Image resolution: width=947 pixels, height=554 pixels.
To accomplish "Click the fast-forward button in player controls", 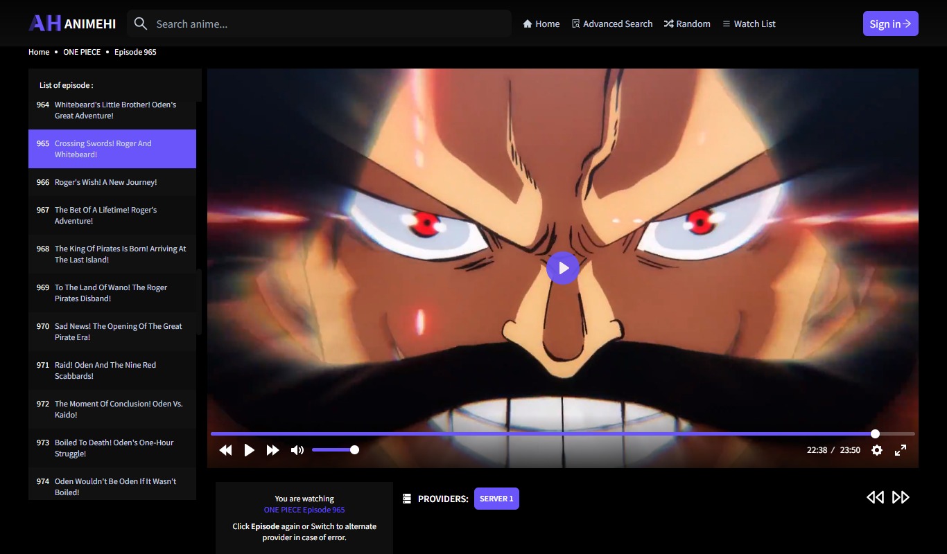I will click(273, 450).
